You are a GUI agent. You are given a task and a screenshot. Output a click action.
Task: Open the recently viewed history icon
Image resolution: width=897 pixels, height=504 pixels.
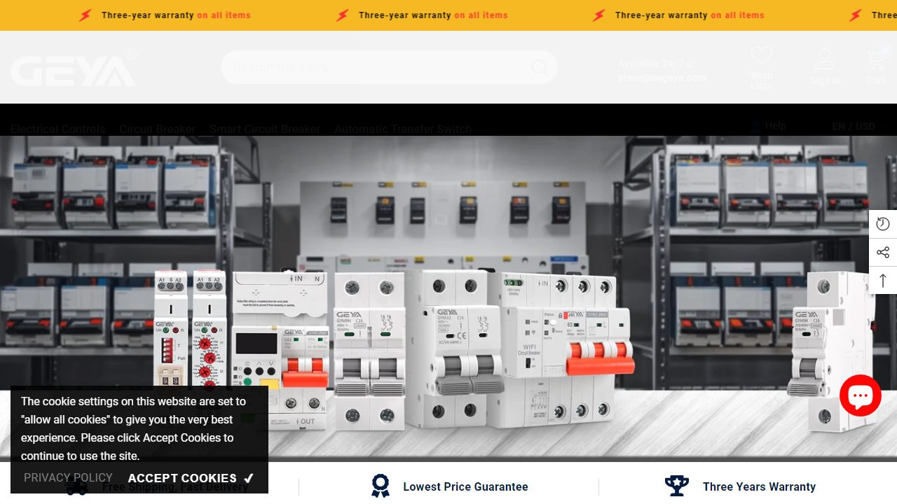883,224
